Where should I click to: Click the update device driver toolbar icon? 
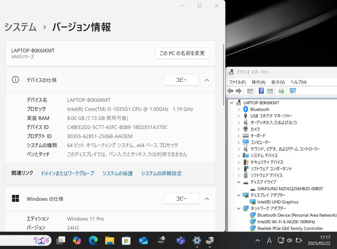[281, 91]
